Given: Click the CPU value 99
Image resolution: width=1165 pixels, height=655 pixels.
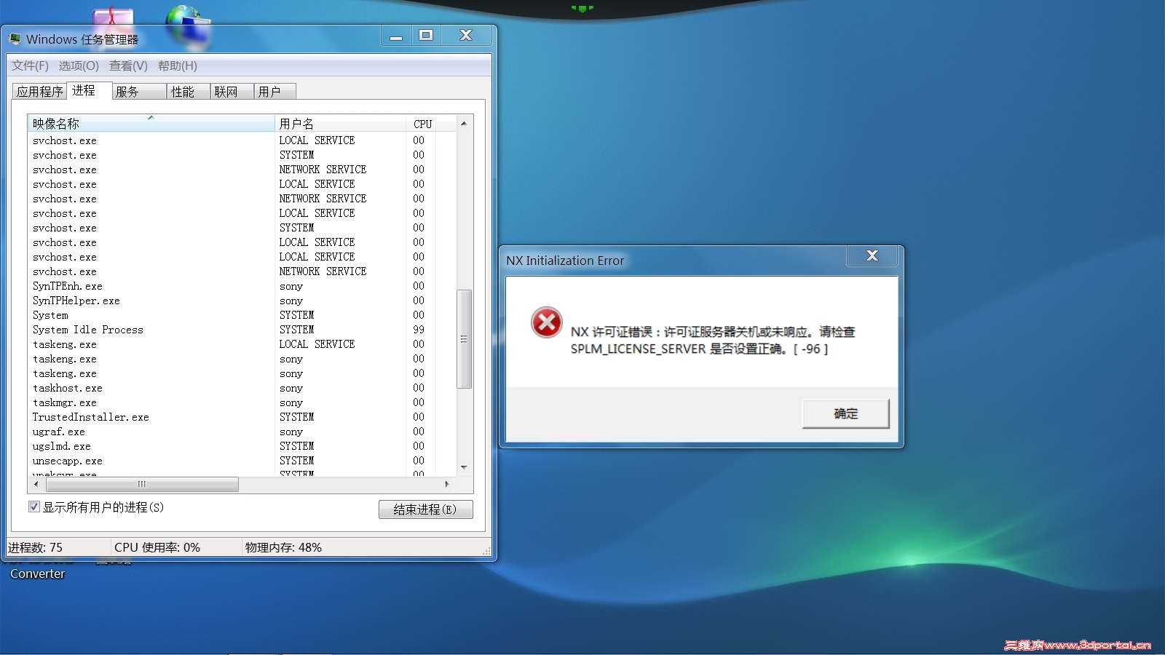Looking at the screenshot, I should (419, 330).
